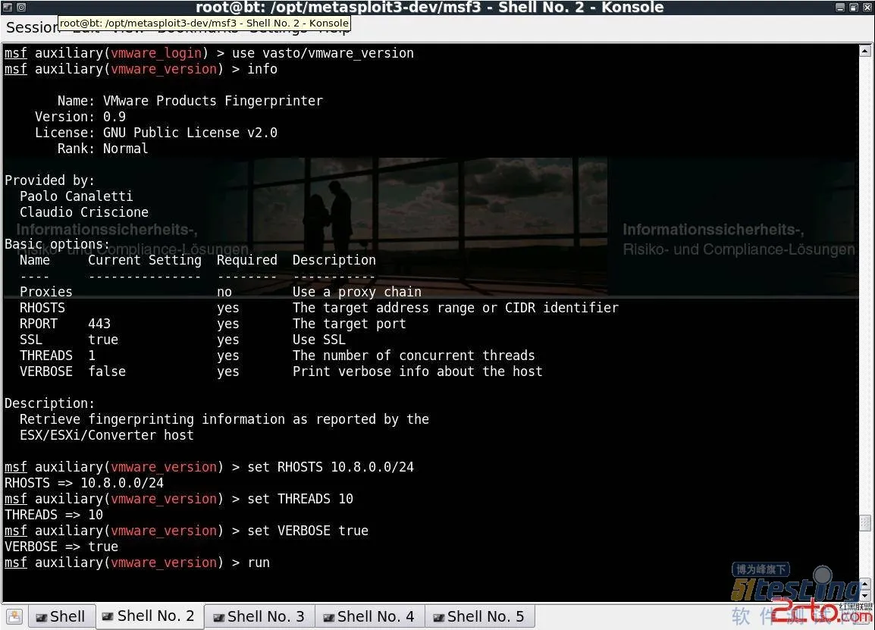This screenshot has width=875, height=630.
Task: Click 'ESX/ESXi/Converter host' description line
Action: tap(107, 435)
